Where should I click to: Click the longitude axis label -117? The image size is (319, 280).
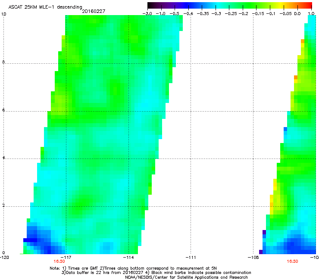66,258
